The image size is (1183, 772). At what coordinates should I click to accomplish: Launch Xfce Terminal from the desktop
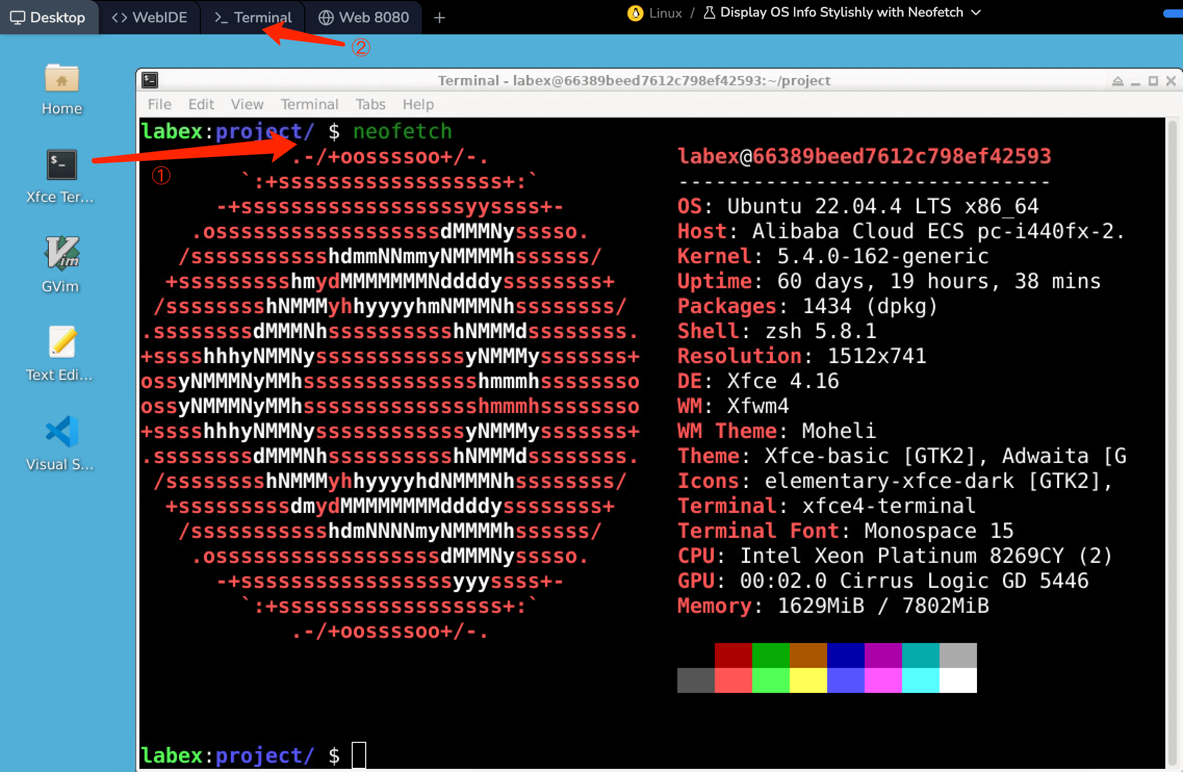click(x=61, y=177)
